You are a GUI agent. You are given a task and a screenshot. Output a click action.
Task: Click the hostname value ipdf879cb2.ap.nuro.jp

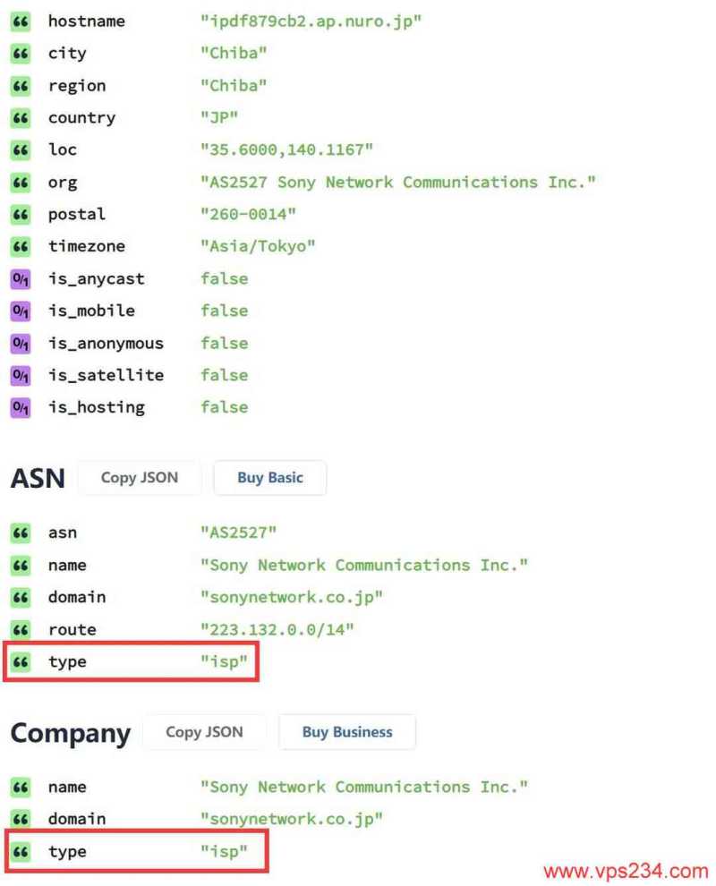coord(311,21)
